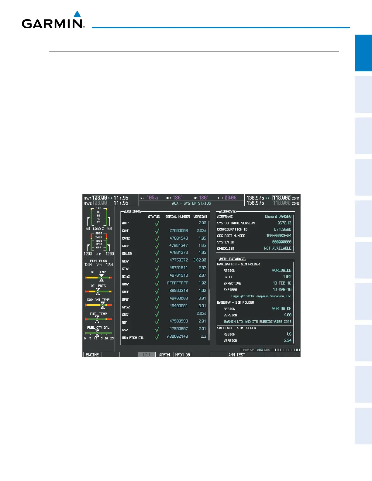Click the SafeTaxi region value 'US'
Screen dimensions: 372x481
click(289, 334)
